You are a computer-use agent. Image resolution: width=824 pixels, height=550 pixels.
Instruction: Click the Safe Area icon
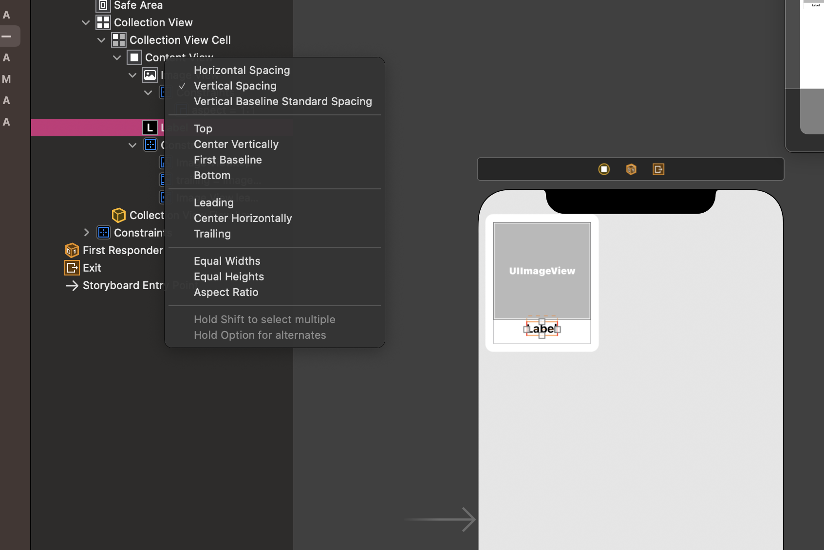103,5
